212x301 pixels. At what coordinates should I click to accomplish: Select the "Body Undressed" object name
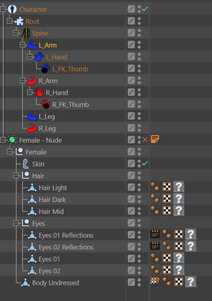56,283
